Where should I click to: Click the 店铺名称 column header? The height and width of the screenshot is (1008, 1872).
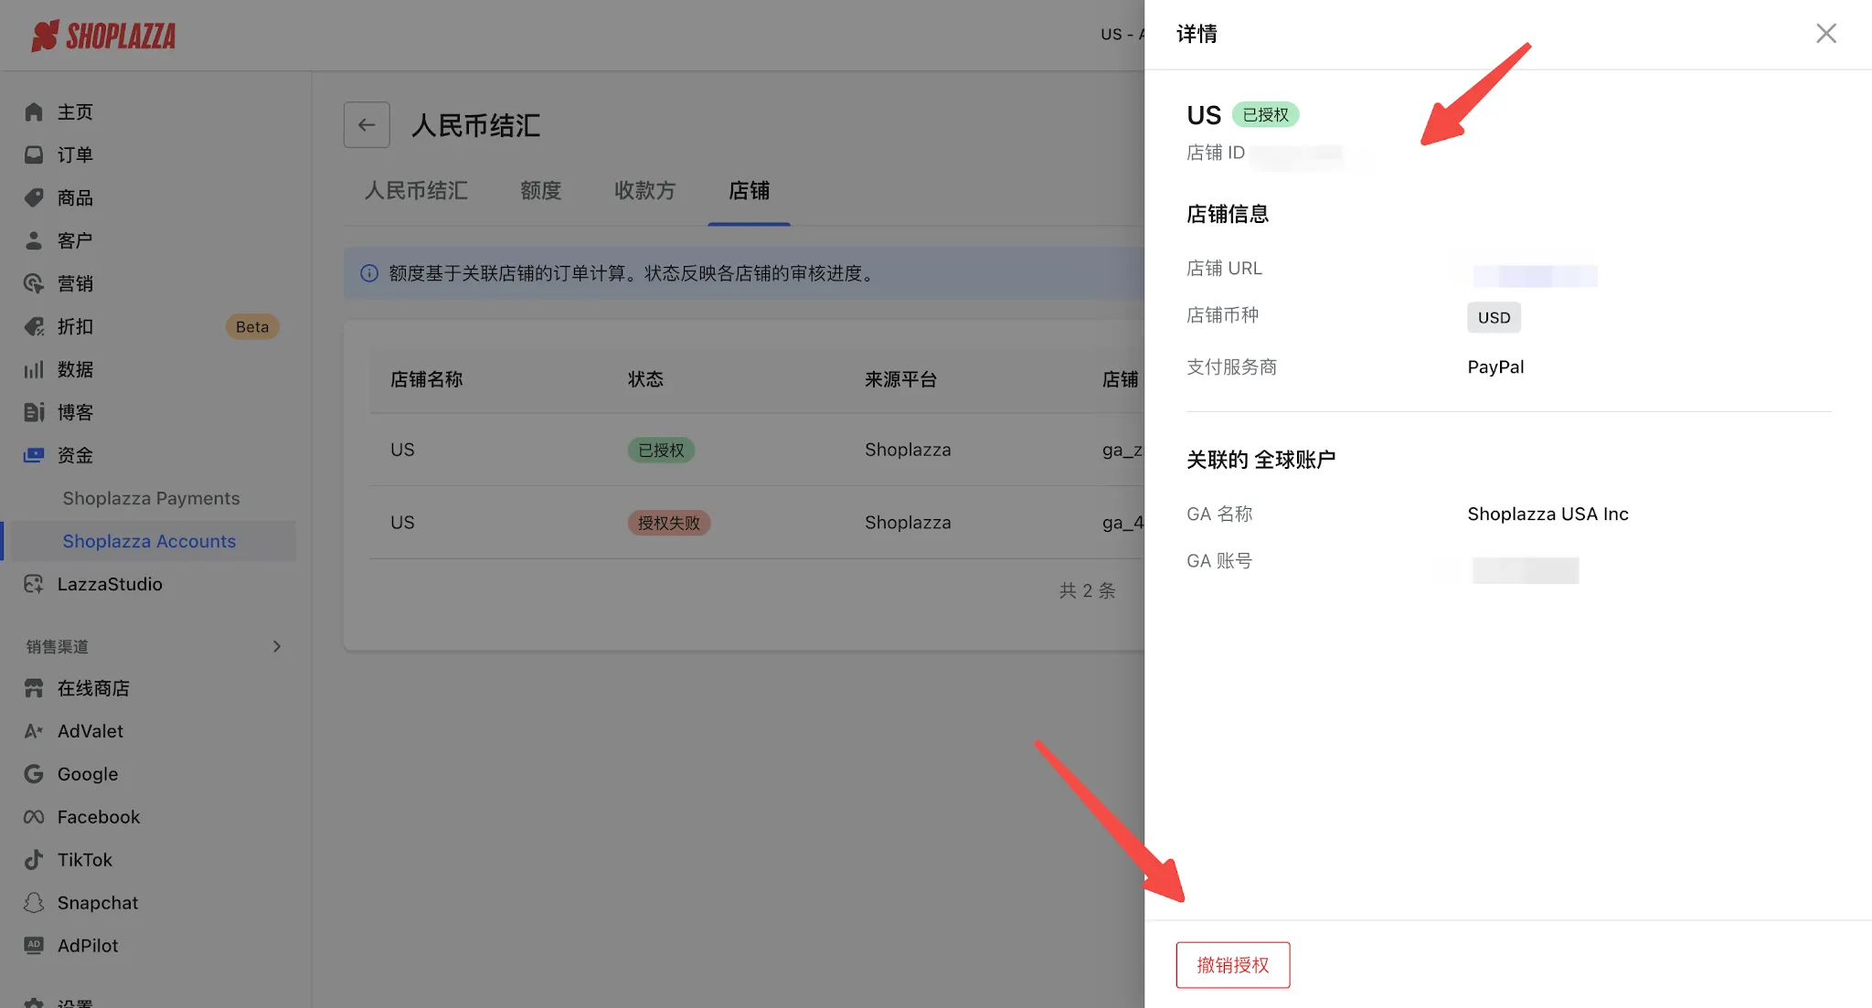tap(426, 379)
